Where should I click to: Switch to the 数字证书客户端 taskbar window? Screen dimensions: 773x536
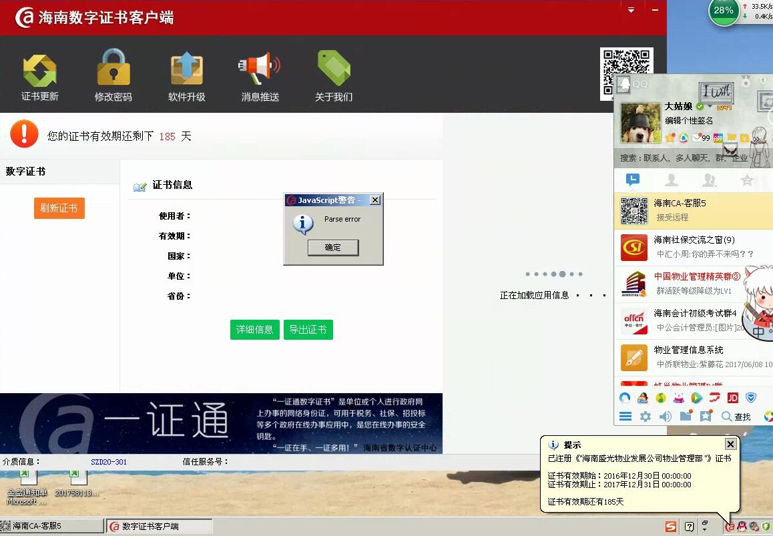(160, 526)
